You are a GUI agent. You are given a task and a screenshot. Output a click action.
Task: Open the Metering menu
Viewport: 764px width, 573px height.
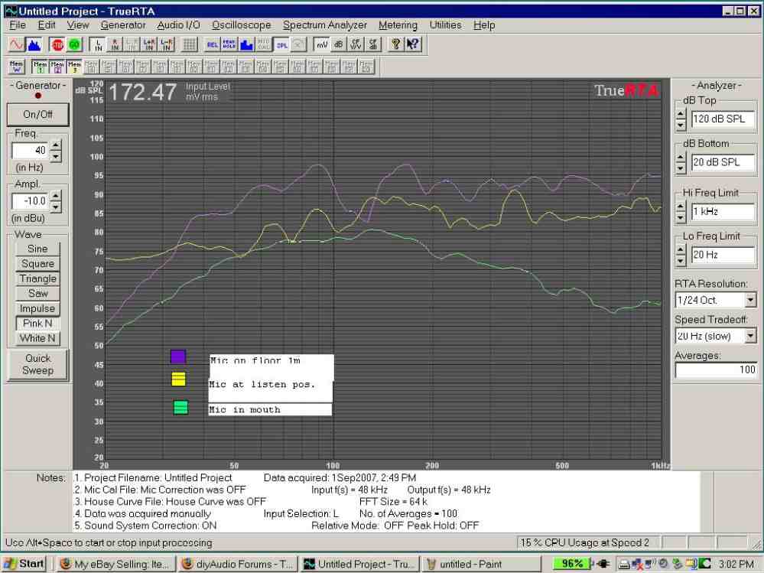(398, 24)
